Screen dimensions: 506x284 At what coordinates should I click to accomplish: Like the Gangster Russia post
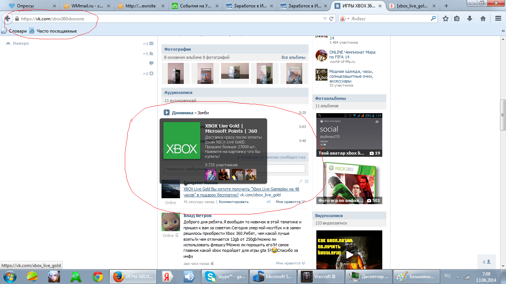click(290, 202)
